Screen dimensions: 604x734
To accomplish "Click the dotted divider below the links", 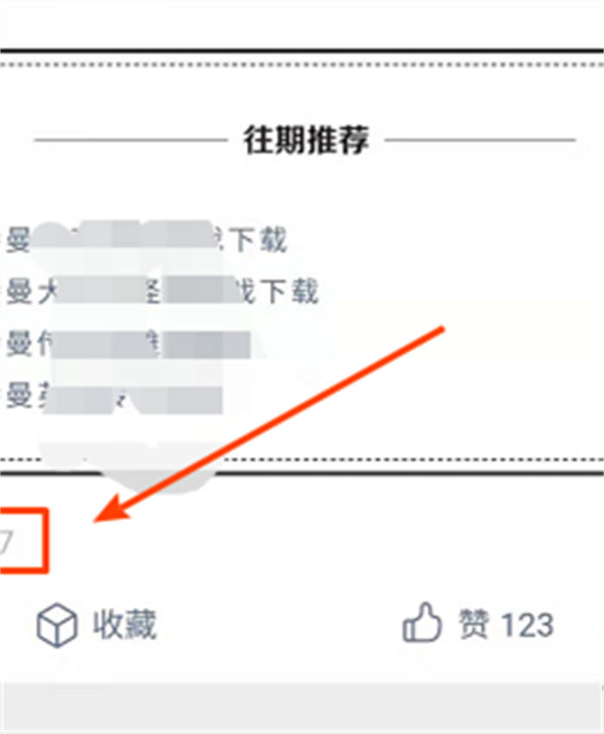I will 302,459.
